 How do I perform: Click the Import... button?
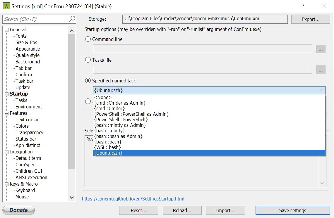(225, 210)
